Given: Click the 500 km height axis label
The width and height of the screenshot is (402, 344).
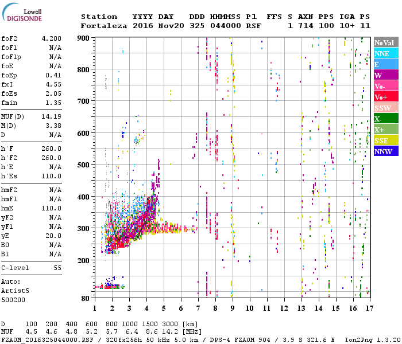Looking at the screenshot, I should [x=83, y=165].
